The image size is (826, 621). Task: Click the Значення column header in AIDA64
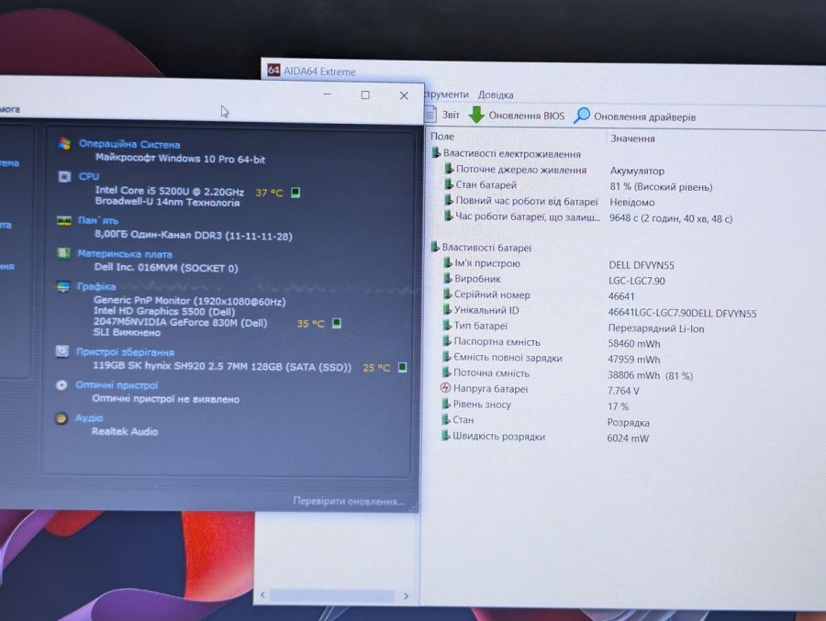click(632, 139)
